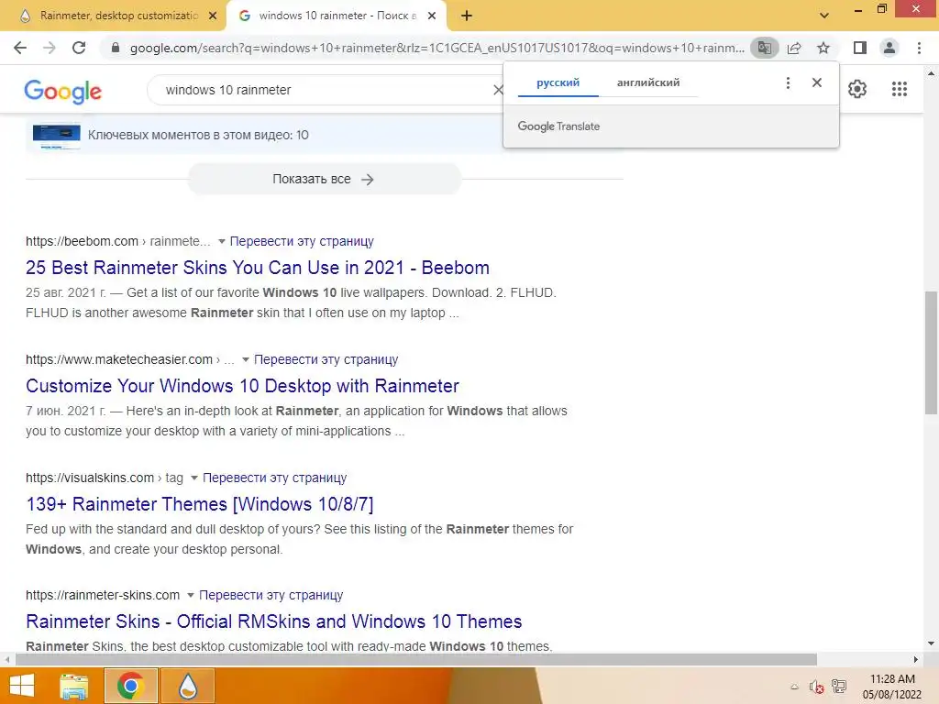Open Rainmeter Skins Official RMSkins result
Image resolution: width=939 pixels, height=704 pixels.
pyautogui.click(x=273, y=621)
